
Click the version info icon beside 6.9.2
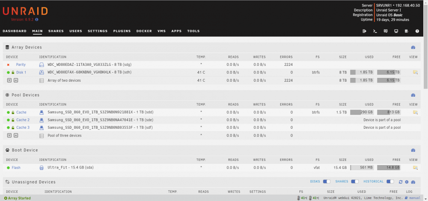click(37, 20)
